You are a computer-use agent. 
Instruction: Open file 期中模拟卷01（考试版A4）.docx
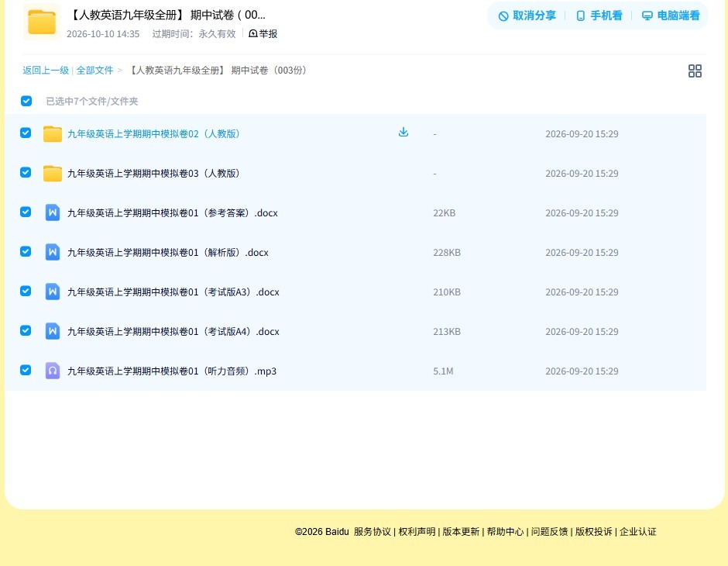click(x=173, y=331)
